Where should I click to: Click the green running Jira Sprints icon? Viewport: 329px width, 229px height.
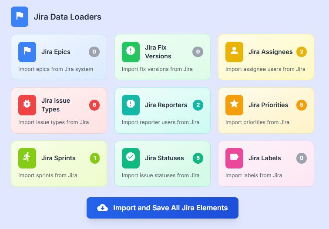click(27, 158)
